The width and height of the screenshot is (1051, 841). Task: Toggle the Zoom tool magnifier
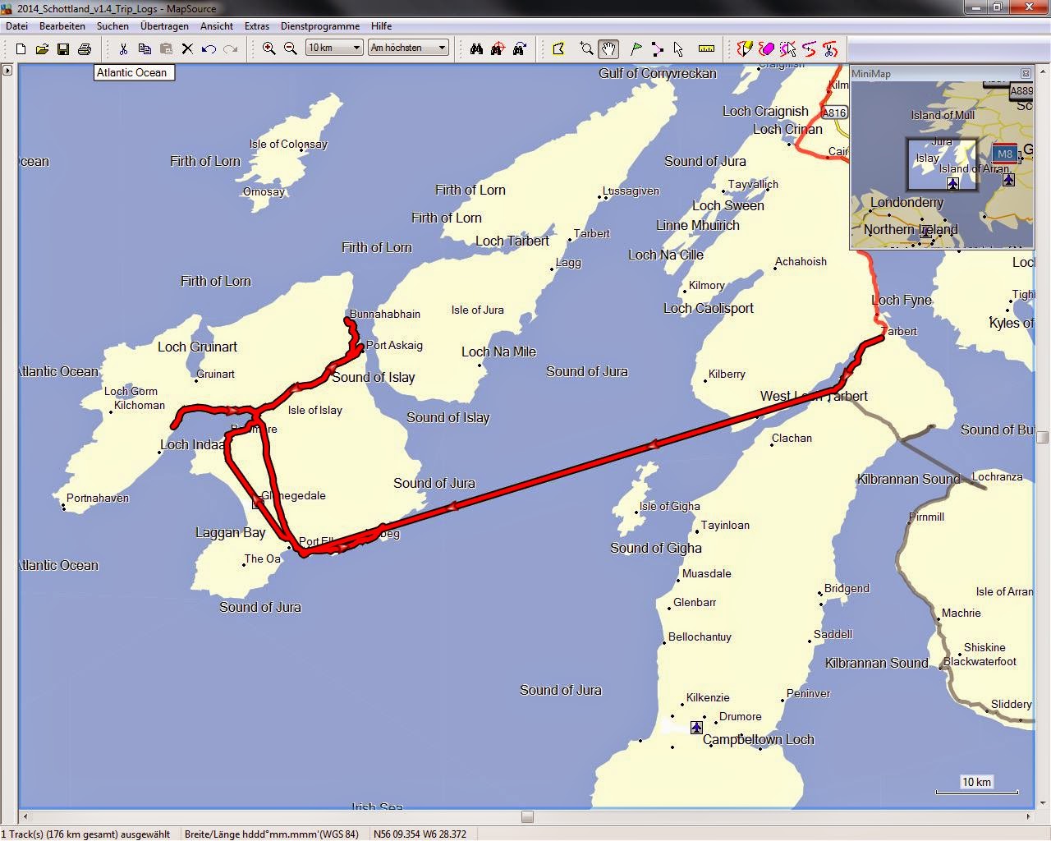[586, 49]
